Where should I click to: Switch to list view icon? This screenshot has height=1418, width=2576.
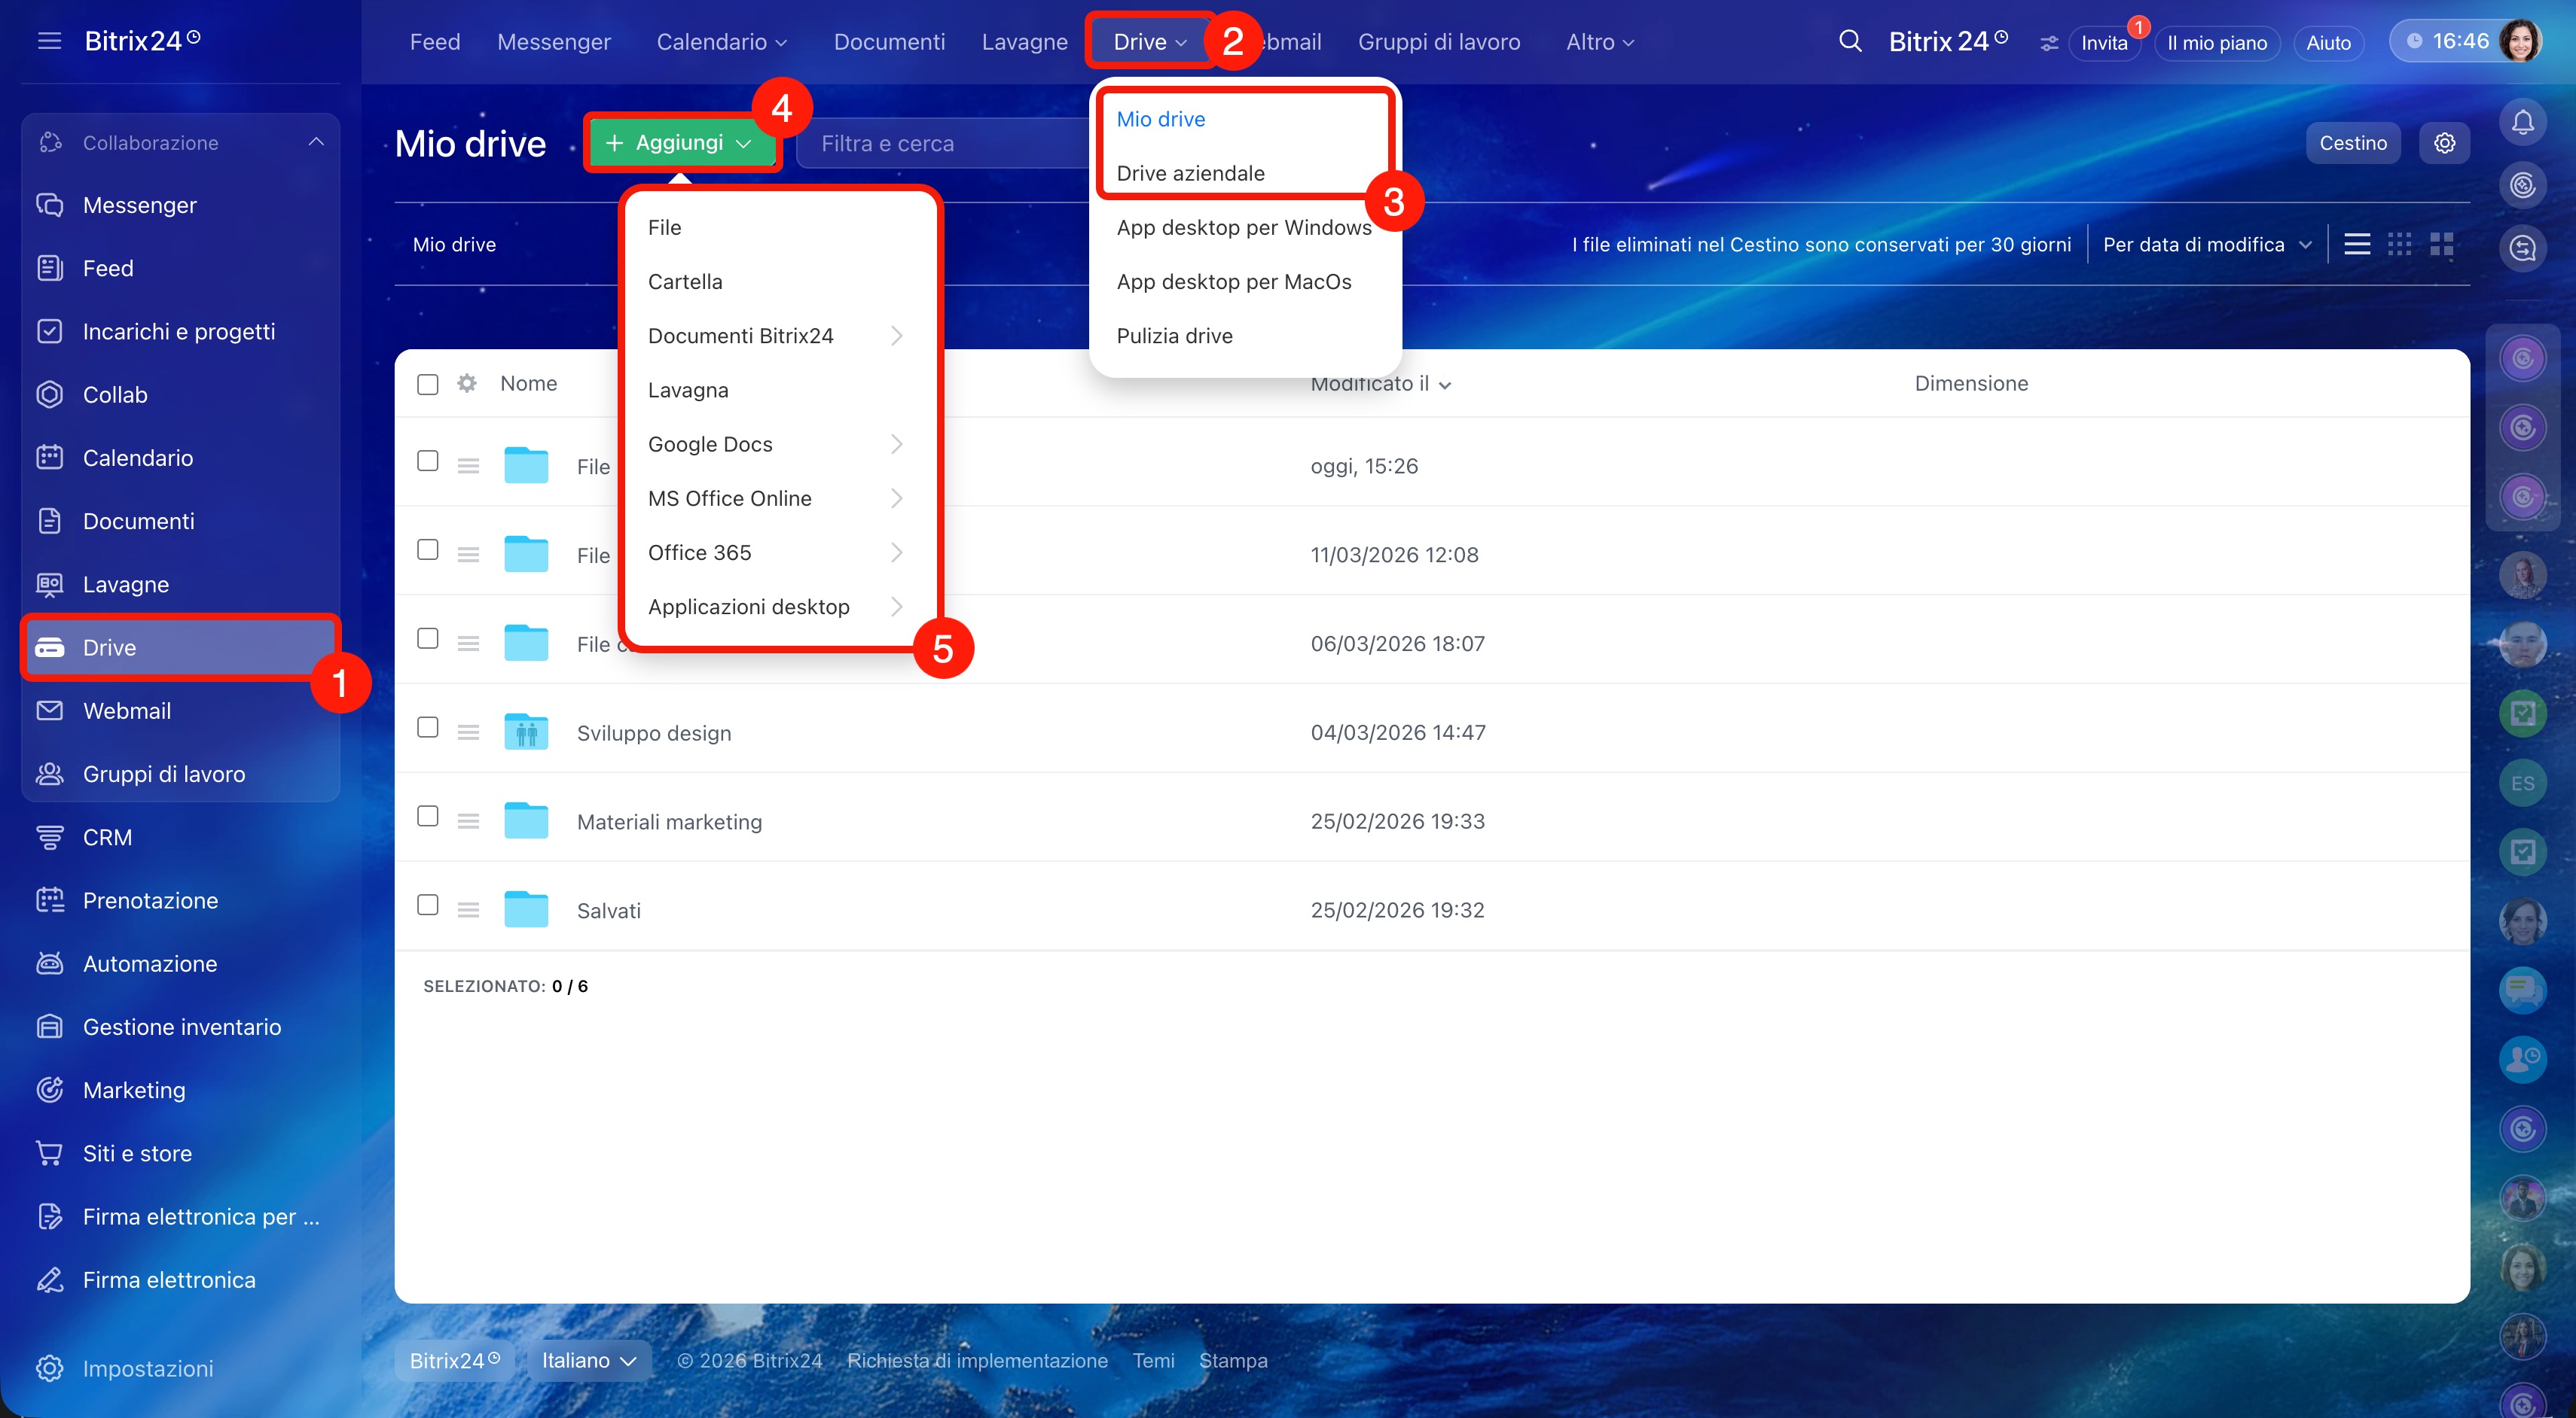(2357, 244)
